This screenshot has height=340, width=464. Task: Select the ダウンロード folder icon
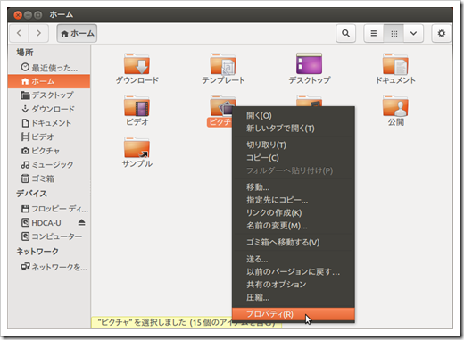(x=137, y=69)
